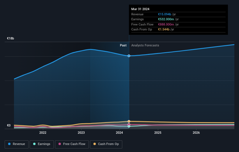
Task: Toggle the Free Cash Flow legend button
Action: [72, 144]
